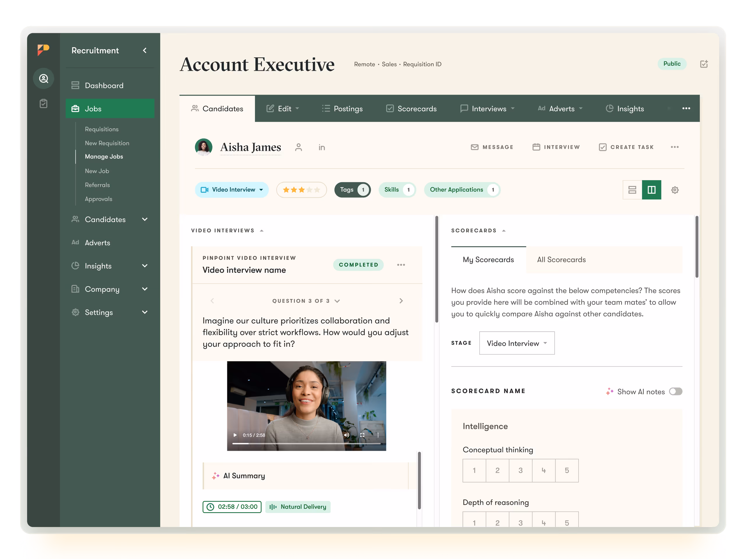Open the layout settings gear icon

click(x=675, y=190)
